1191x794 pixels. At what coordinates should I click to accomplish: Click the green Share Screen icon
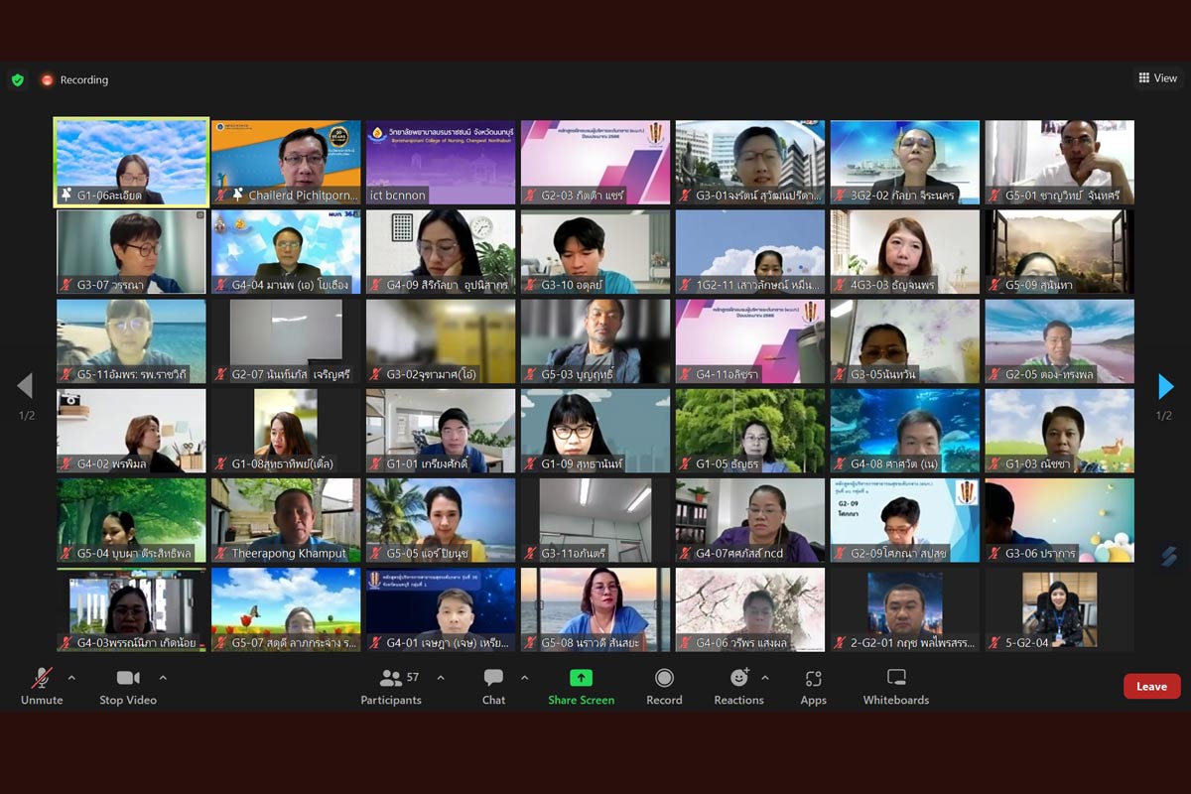(x=581, y=679)
